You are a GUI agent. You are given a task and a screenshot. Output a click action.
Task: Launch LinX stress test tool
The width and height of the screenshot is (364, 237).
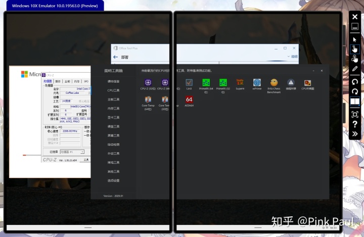(x=189, y=85)
